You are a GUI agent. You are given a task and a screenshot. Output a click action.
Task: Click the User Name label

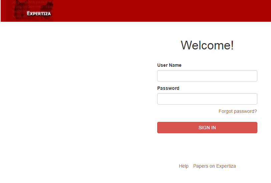(169, 65)
